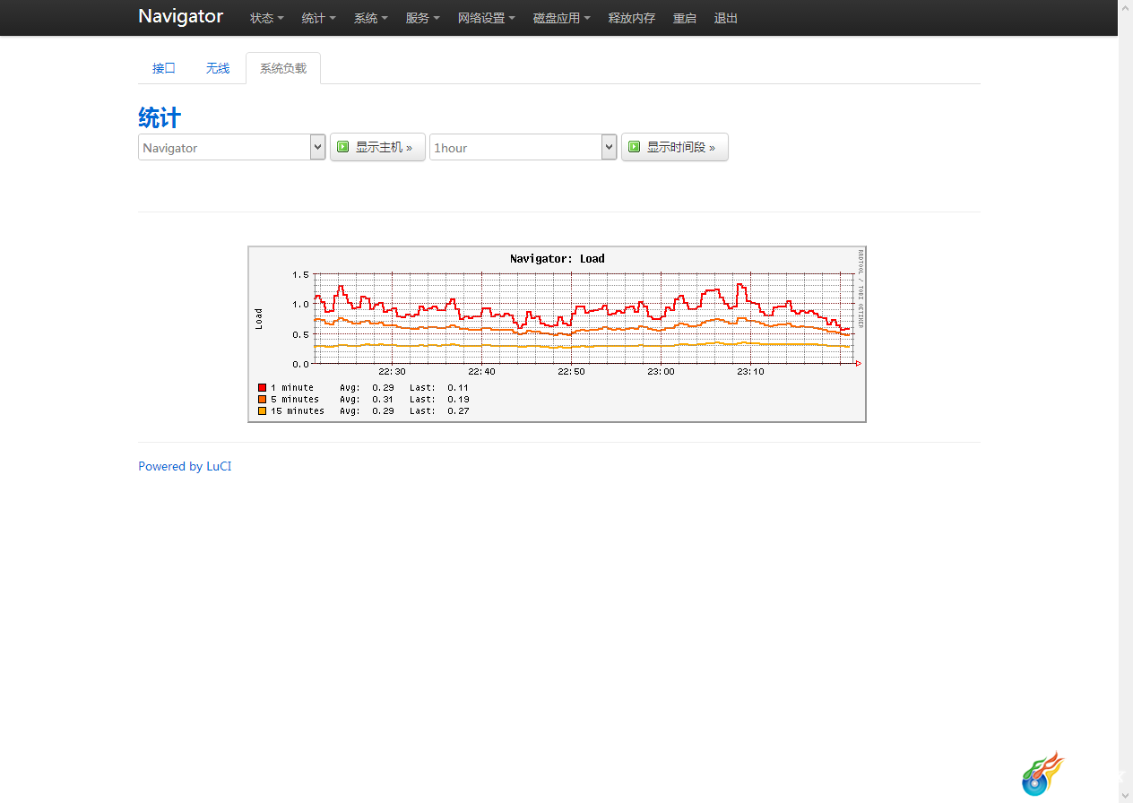Open the 服务 menu
The image size is (1133, 803).
(423, 18)
